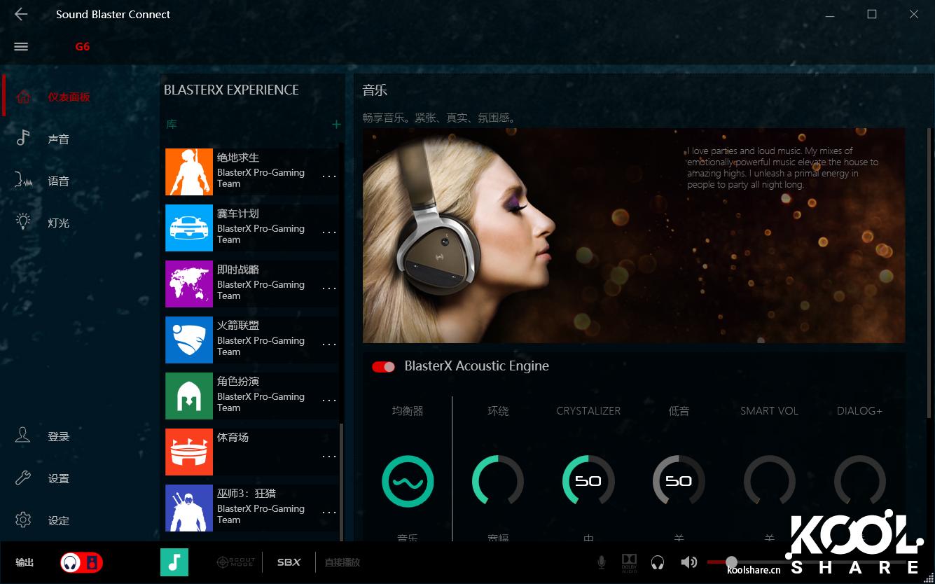Click the microphone icon in bottom bar
Screen dimensions: 935x584
click(x=602, y=562)
